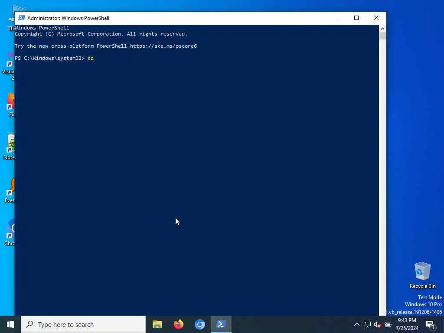Click the aka.ms/pscore6 URL text
Screen dimensions: 444x333
click(x=163, y=46)
